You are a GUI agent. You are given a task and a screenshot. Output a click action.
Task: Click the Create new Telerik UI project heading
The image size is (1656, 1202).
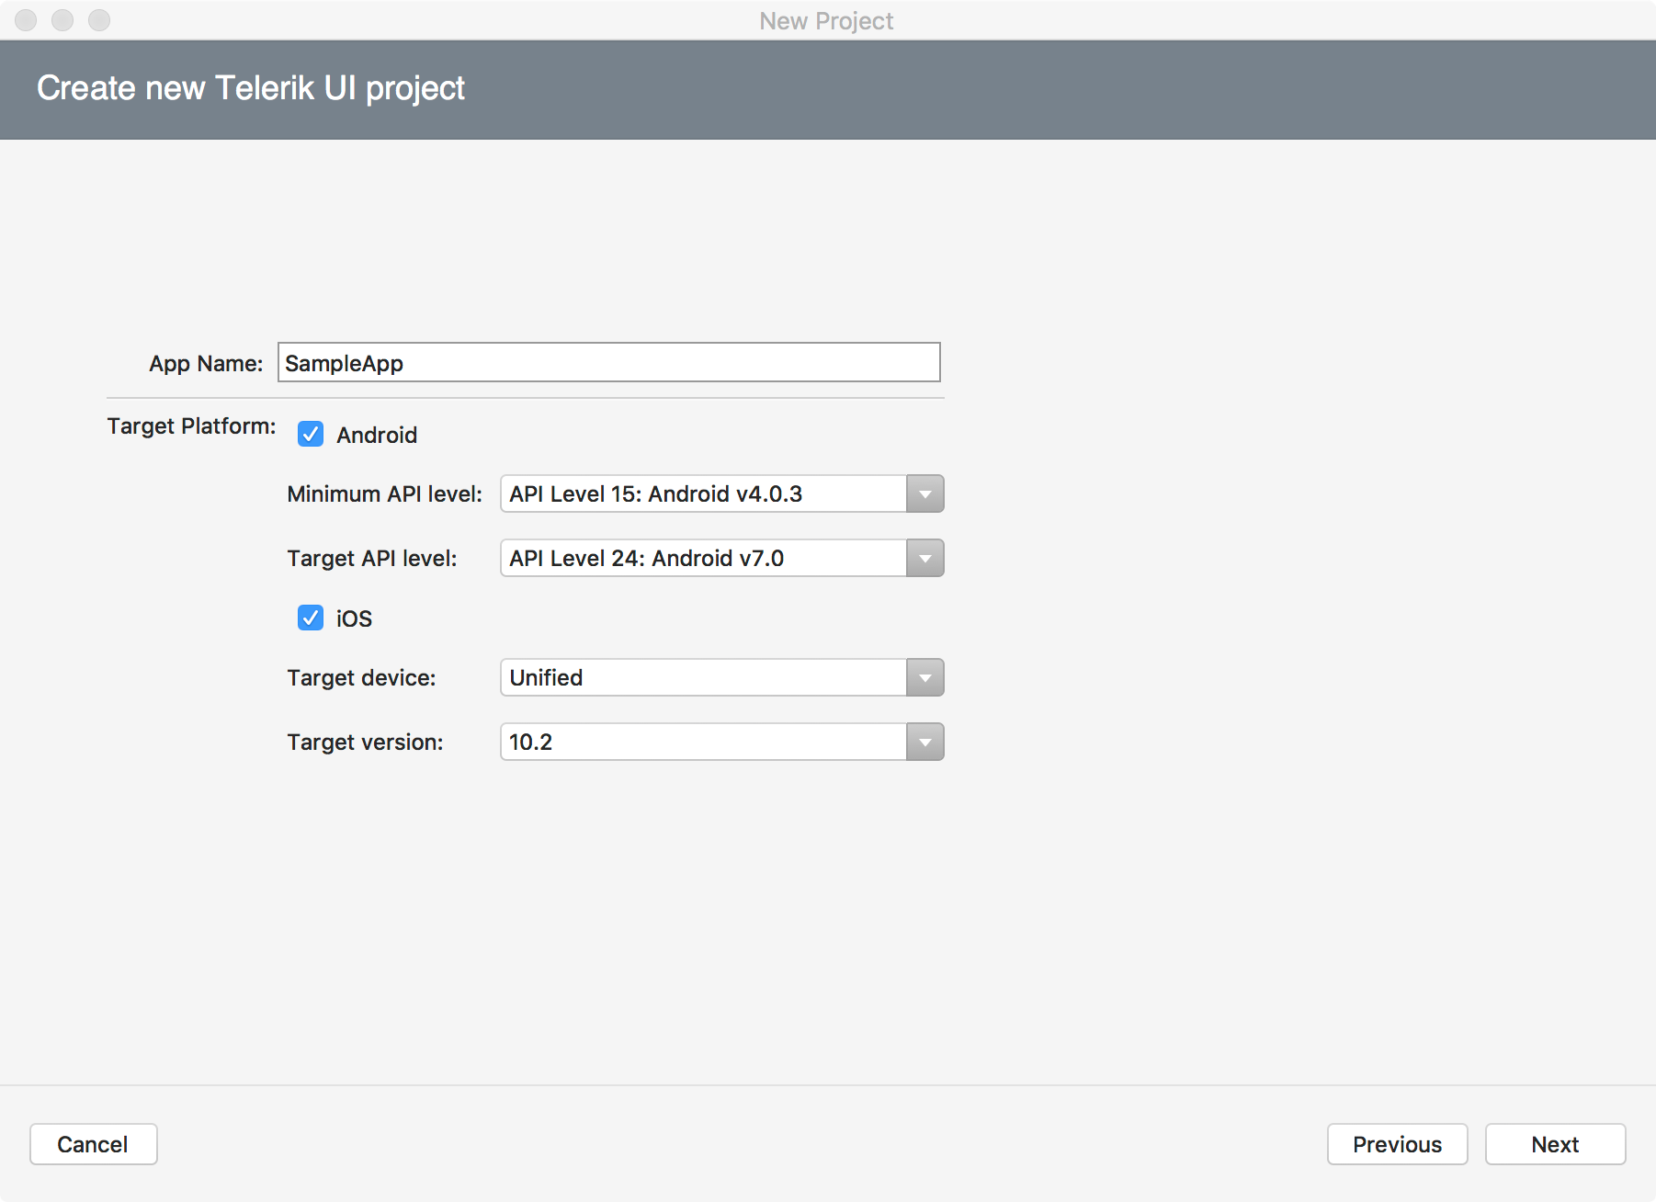[251, 88]
